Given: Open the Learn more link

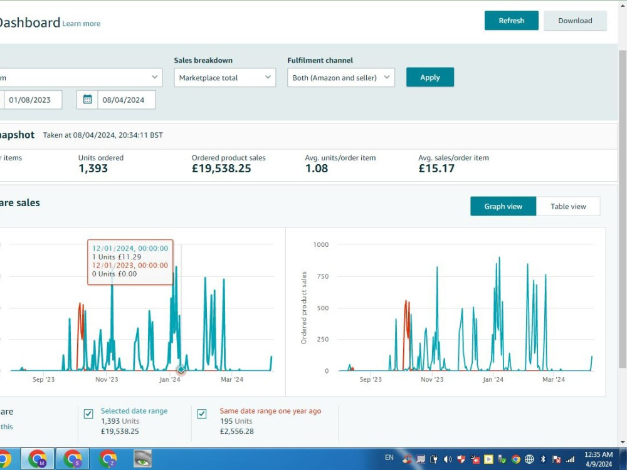Looking at the screenshot, I should tap(81, 24).
